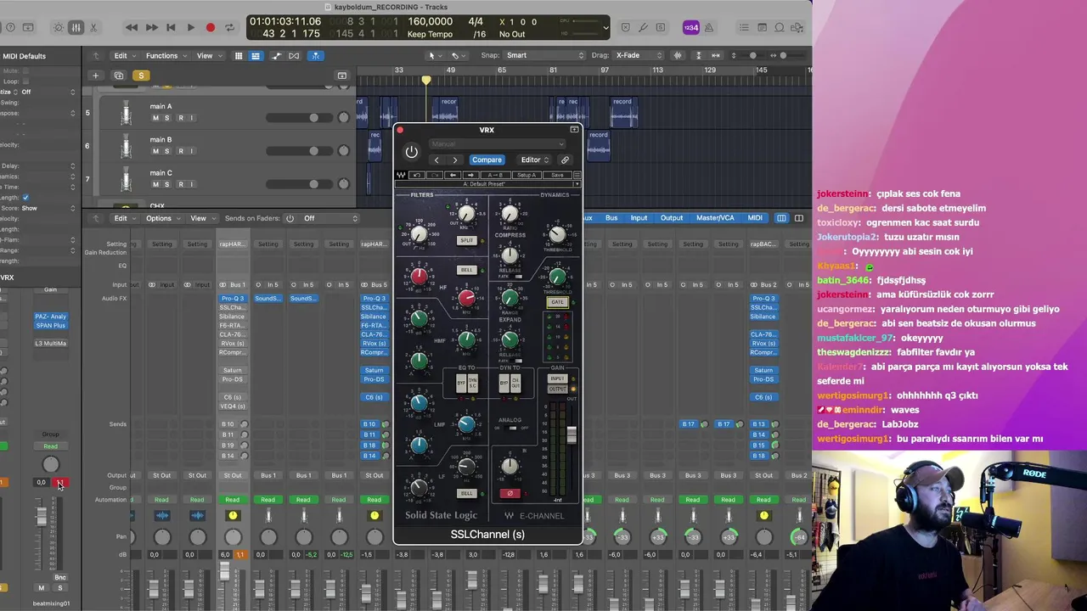Click the Compare button in plugin header

(487, 160)
